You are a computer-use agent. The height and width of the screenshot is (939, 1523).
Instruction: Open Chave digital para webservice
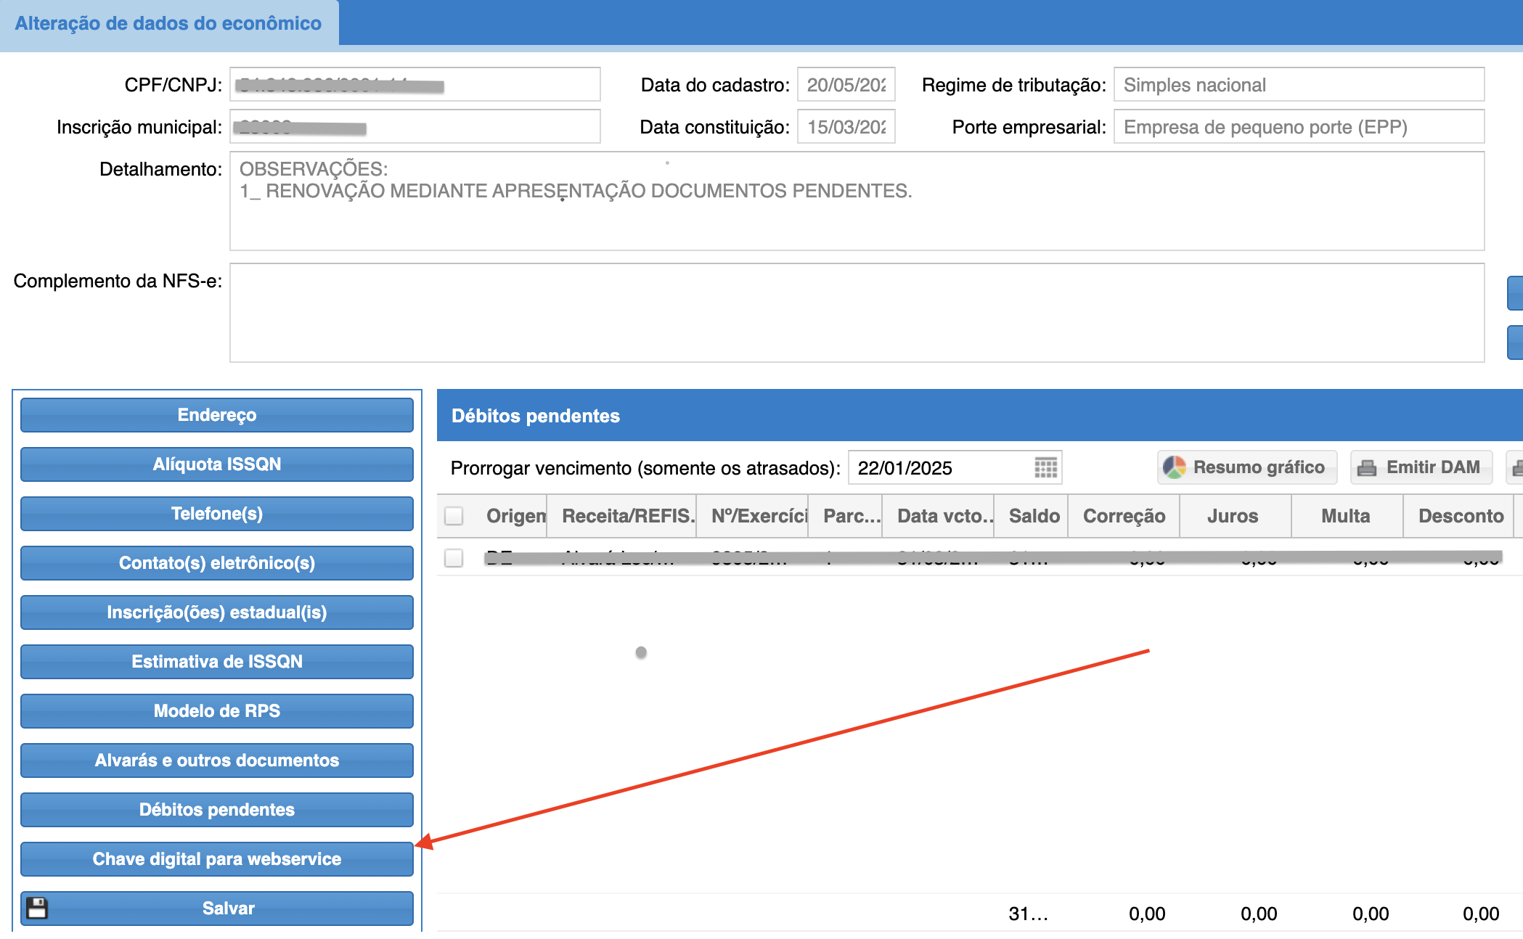(x=216, y=859)
